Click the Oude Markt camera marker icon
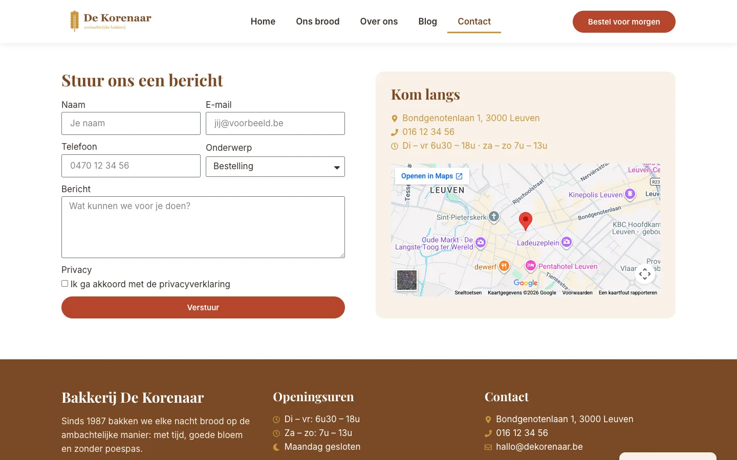The image size is (737, 460). [480, 243]
